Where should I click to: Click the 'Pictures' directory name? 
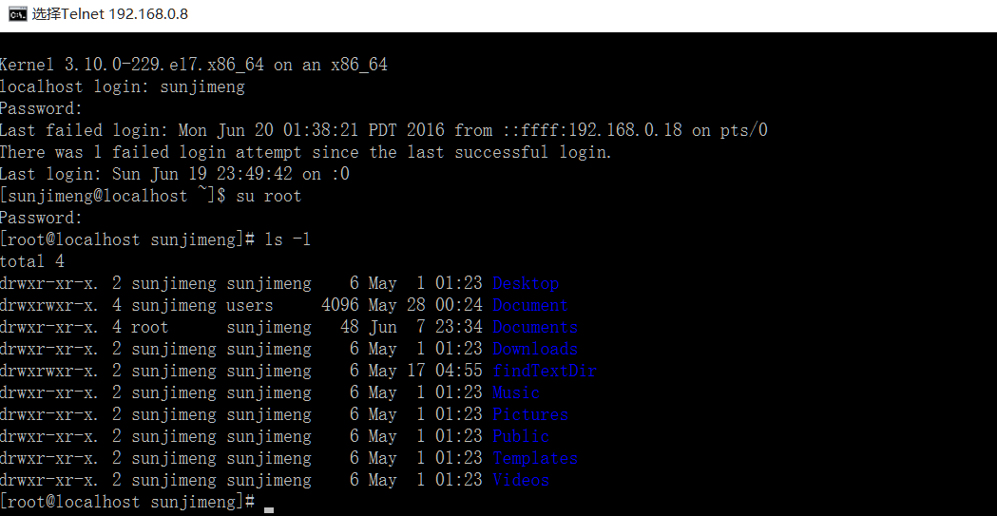(529, 414)
